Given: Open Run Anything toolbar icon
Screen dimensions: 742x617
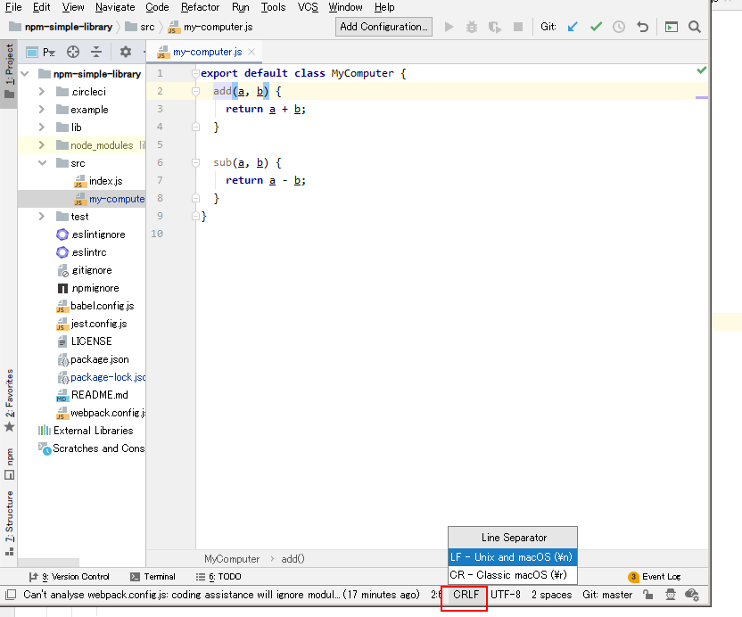Looking at the screenshot, I should (671, 27).
